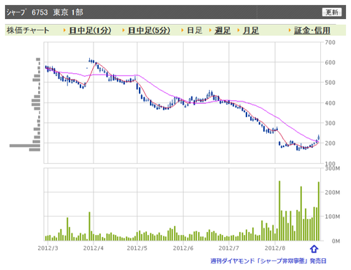Click the longest gray price-distribution bar near 200
The height and width of the screenshot is (270, 351).
25,146
